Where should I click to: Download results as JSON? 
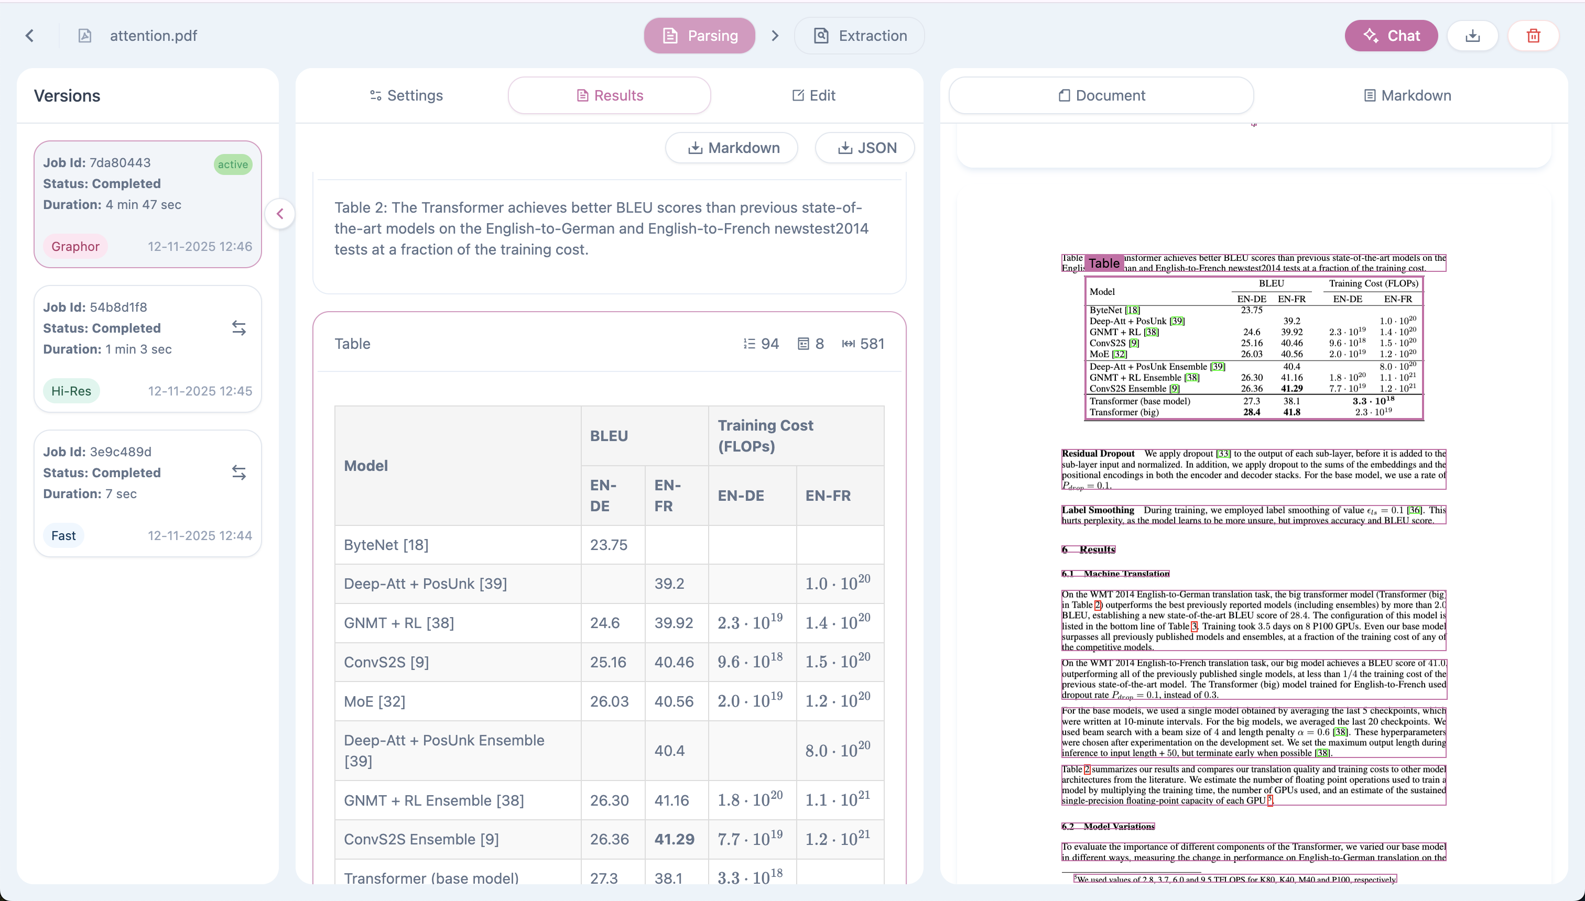(x=864, y=148)
